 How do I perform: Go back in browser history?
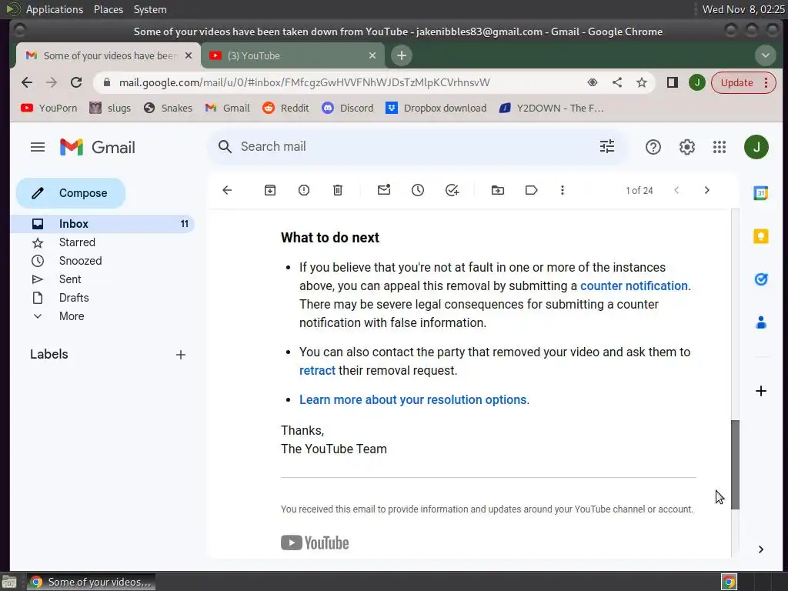pyautogui.click(x=27, y=82)
